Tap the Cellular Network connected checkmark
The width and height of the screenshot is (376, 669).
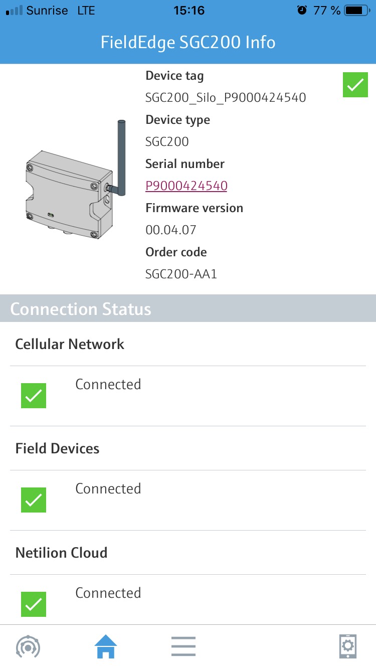[34, 396]
